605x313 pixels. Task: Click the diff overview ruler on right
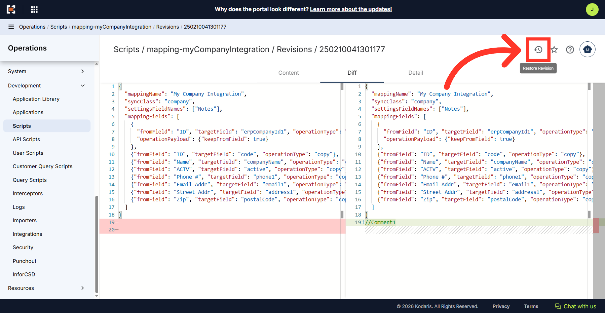point(599,191)
